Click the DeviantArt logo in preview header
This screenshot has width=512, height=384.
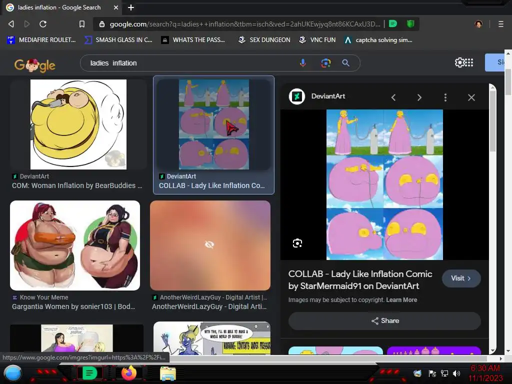tap(297, 96)
